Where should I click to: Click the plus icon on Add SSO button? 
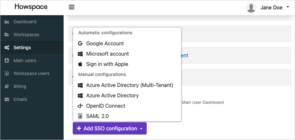[79, 128]
